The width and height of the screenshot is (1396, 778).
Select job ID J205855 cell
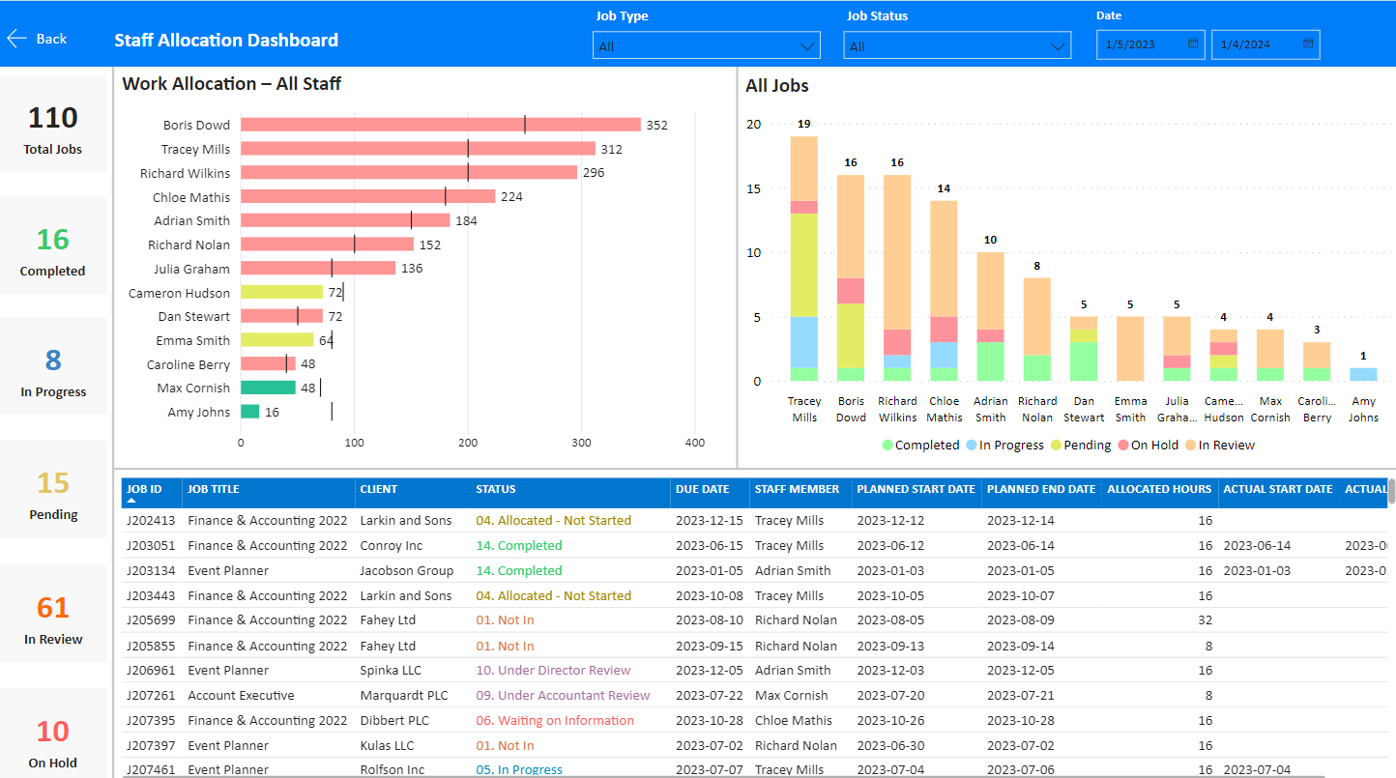151,646
